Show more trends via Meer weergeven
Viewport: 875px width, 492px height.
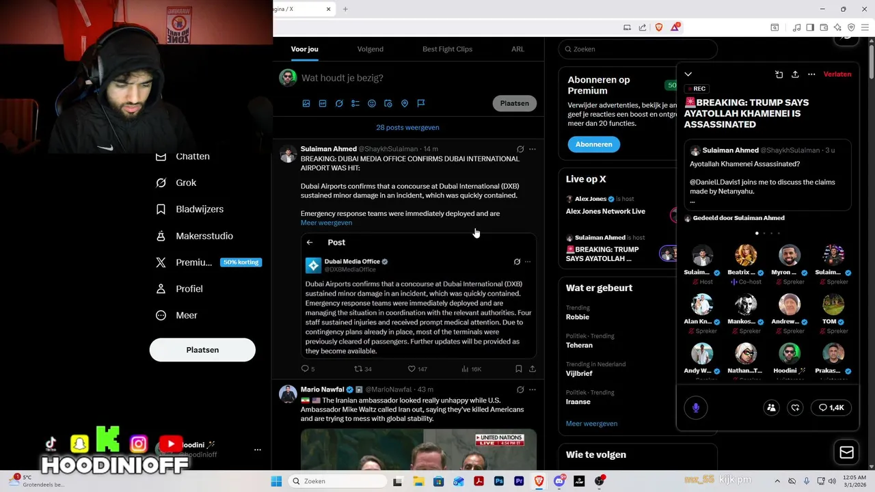(x=591, y=424)
